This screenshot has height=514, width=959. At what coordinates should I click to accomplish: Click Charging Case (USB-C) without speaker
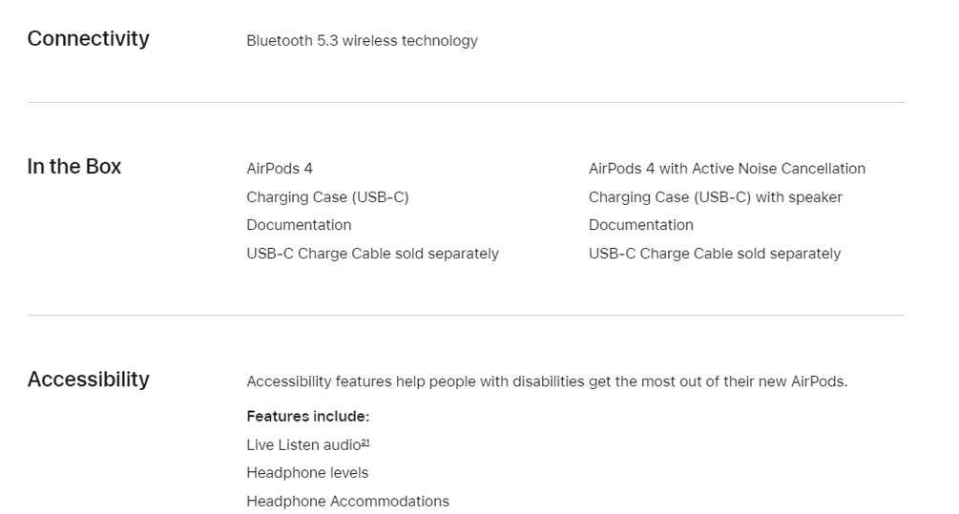[x=327, y=197]
